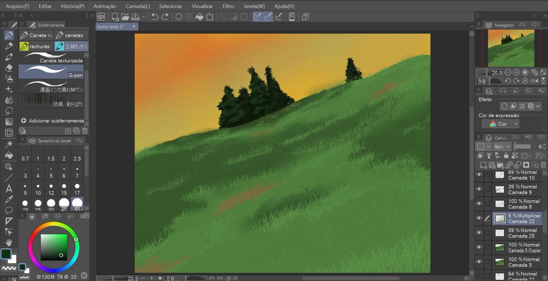Create a new canvas file
Viewport: 548px width, 281px height.
(115, 17)
